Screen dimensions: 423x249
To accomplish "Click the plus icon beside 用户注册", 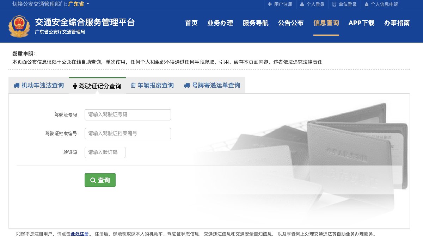I will click(x=270, y=4).
